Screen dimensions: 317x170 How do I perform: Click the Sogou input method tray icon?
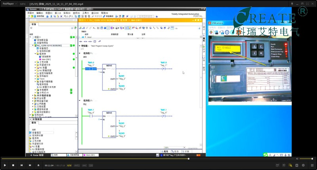[265, 155]
